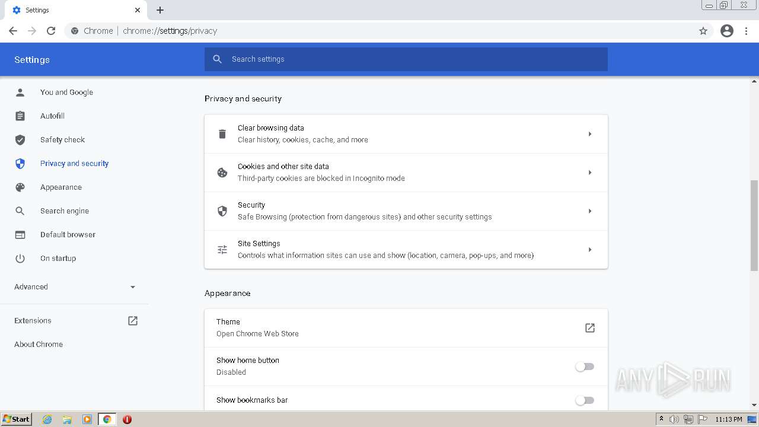Open Chrome Web Store via Theme external link icon
This screenshot has width=759, height=427.
pyautogui.click(x=590, y=328)
